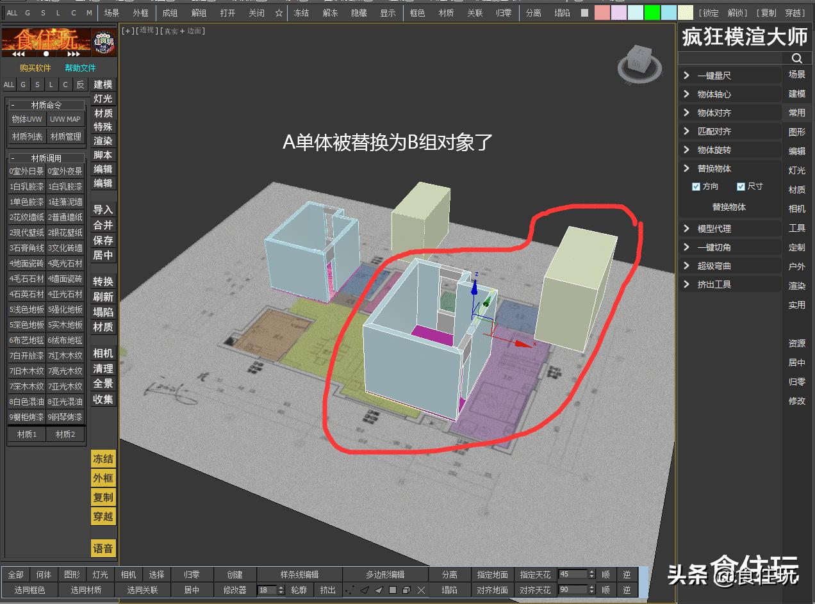815x604 pixels.
Task: Click the cube element icon in bottom toolbar
Action: (x=406, y=590)
